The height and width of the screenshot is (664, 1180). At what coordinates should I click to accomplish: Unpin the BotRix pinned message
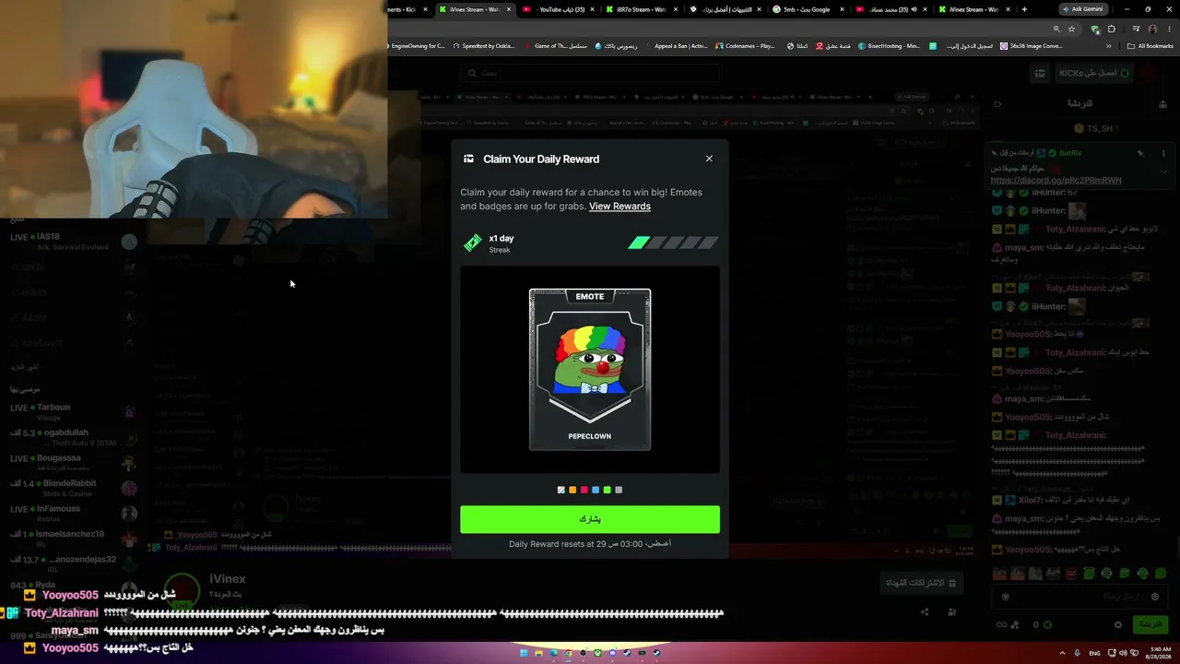point(1140,153)
